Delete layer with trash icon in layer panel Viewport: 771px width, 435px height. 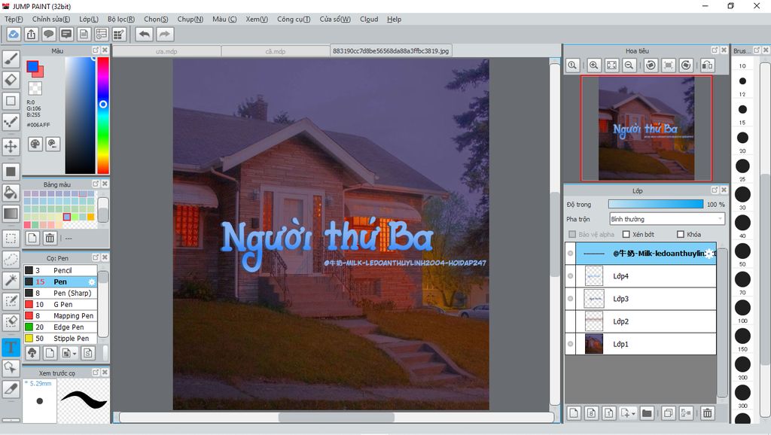(707, 413)
